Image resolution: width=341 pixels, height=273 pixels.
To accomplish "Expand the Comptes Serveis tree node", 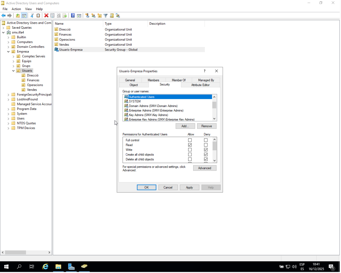I will 14,56.
